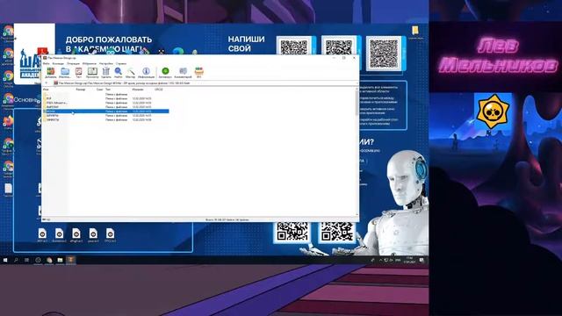Click the highlighted blue folder row
Screen dimensions: 562x316
tap(106, 111)
